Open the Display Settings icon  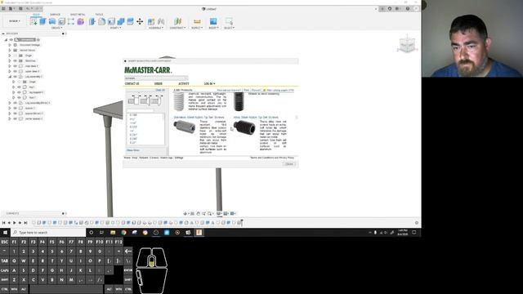tap(219, 213)
